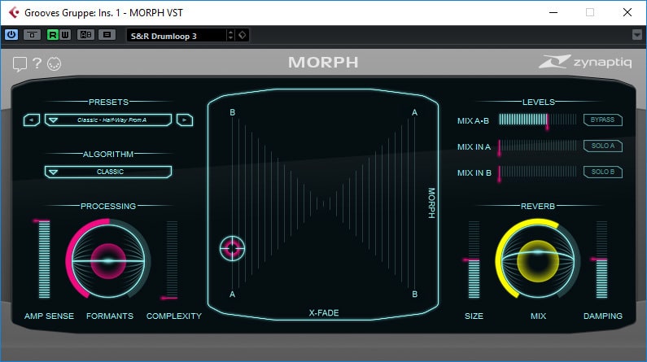The height and width of the screenshot is (362, 647).
Task: Minimize the MORPH VST window
Action: [553, 13]
